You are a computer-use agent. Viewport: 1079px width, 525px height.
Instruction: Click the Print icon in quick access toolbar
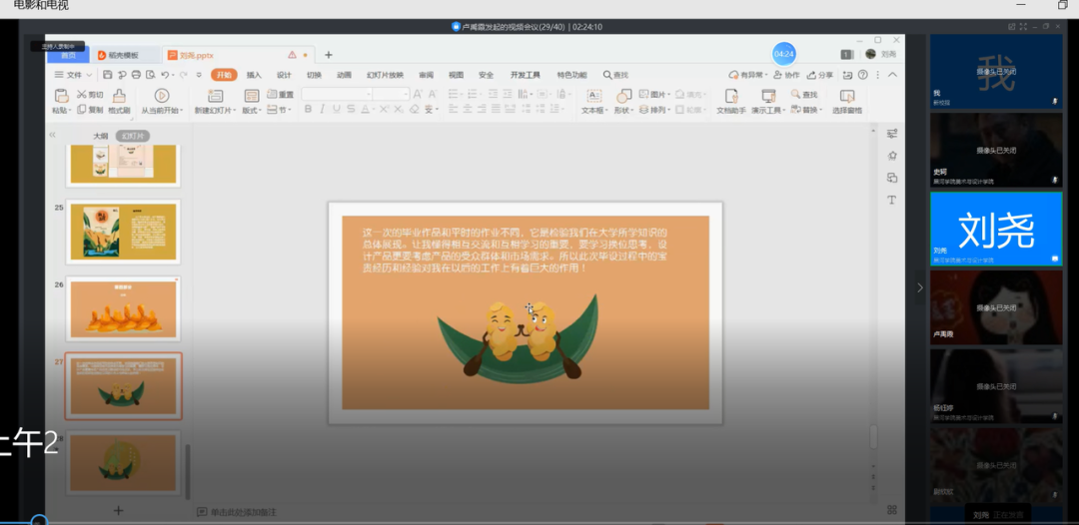tap(135, 75)
